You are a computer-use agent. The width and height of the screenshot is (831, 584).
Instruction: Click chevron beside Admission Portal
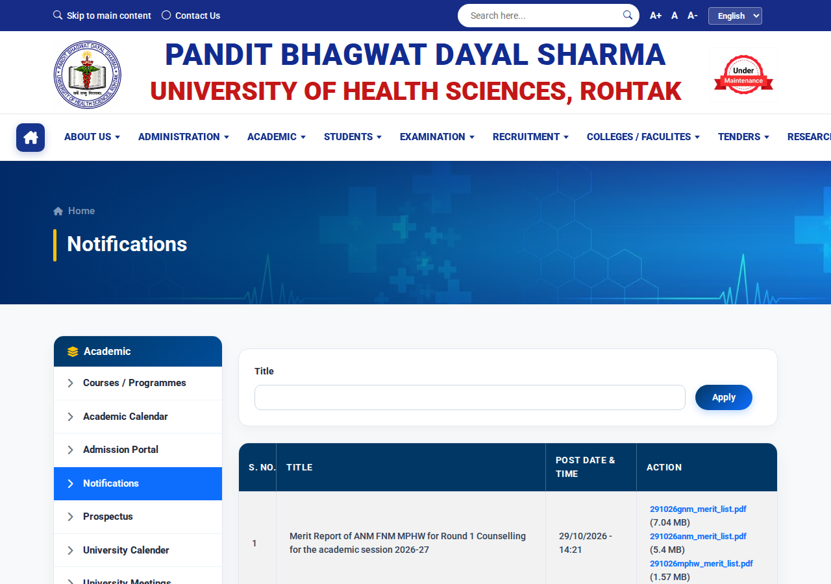(x=70, y=450)
